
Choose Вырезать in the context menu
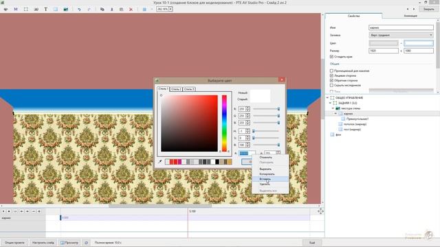pyautogui.click(x=270, y=169)
